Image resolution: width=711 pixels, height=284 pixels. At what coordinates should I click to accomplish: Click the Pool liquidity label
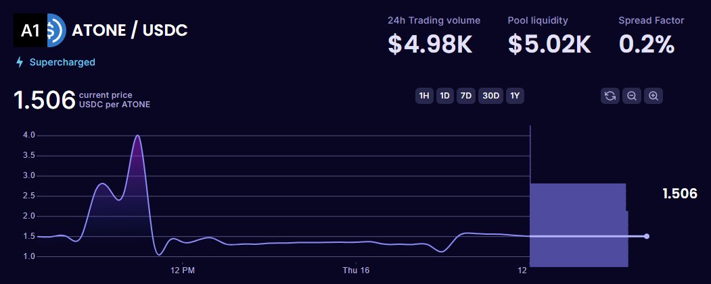(538, 20)
